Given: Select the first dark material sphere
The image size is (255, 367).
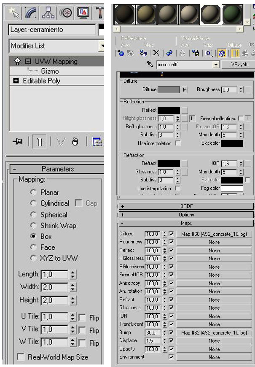Looking at the screenshot, I should [x=124, y=15].
